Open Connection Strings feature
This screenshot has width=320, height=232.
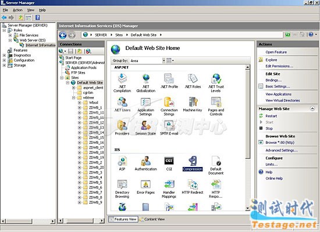169,107
